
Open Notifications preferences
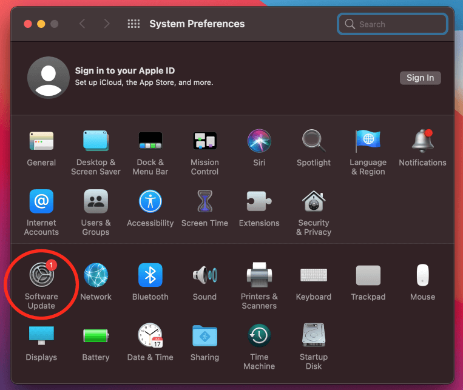coord(422,141)
